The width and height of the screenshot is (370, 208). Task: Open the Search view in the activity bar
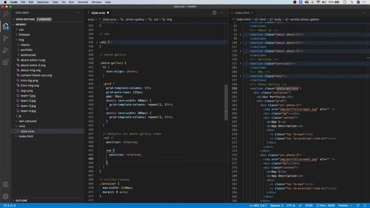(5, 14)
